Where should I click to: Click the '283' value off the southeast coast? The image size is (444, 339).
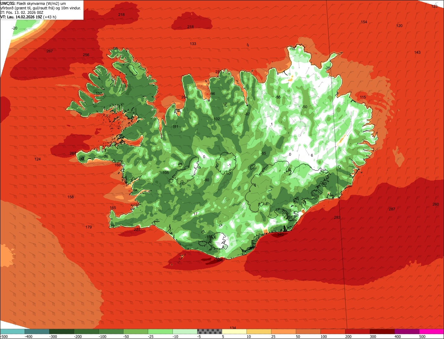337,217
